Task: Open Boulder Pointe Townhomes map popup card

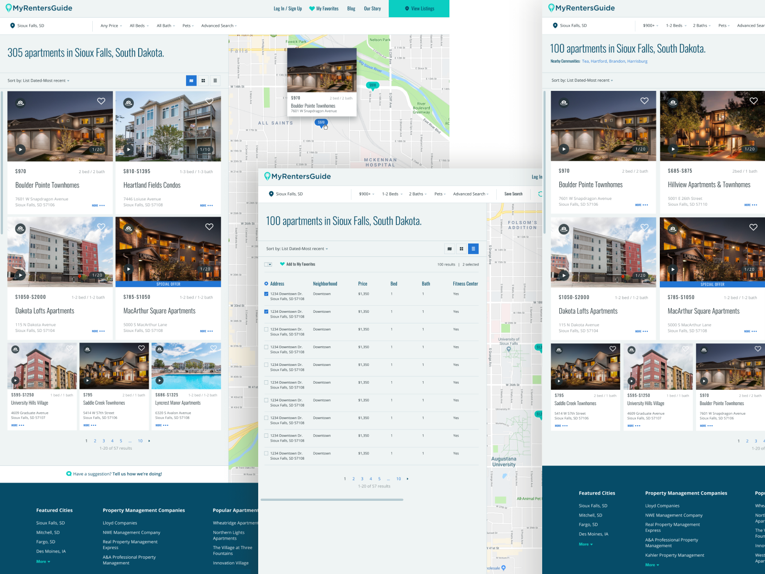Action: pos(322,82)
